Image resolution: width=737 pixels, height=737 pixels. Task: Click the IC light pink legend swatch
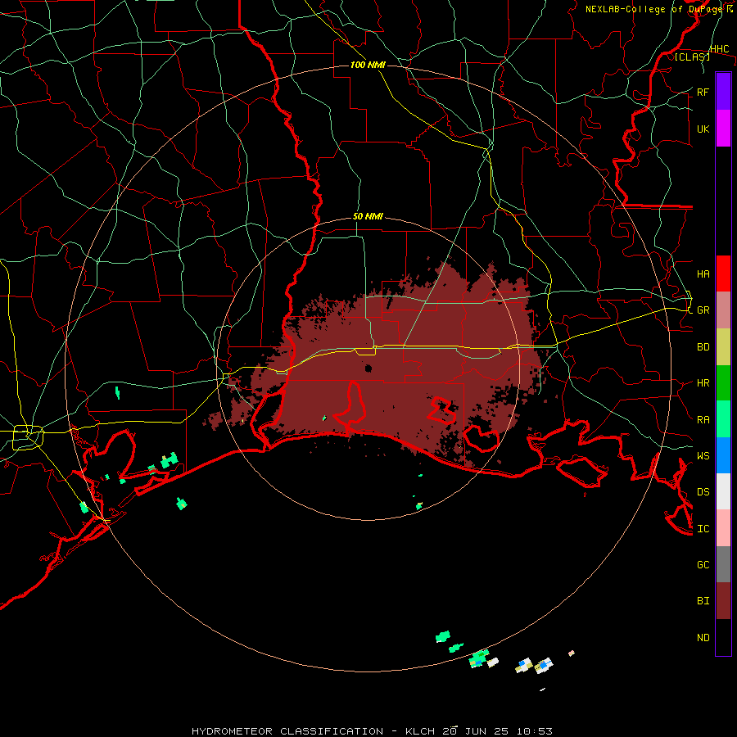pyautogui.click(x=723, y=528)
